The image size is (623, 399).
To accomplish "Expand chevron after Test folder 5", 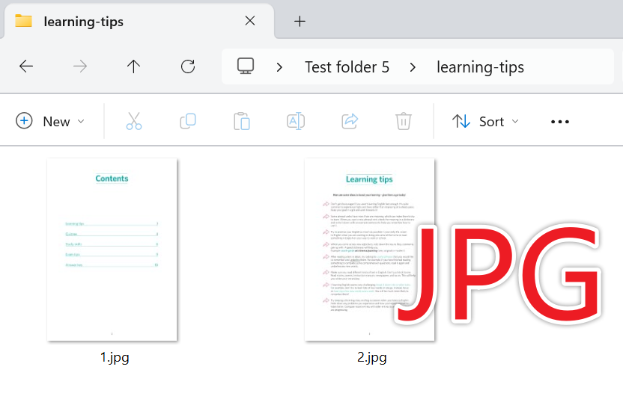I will click(413, 67).
